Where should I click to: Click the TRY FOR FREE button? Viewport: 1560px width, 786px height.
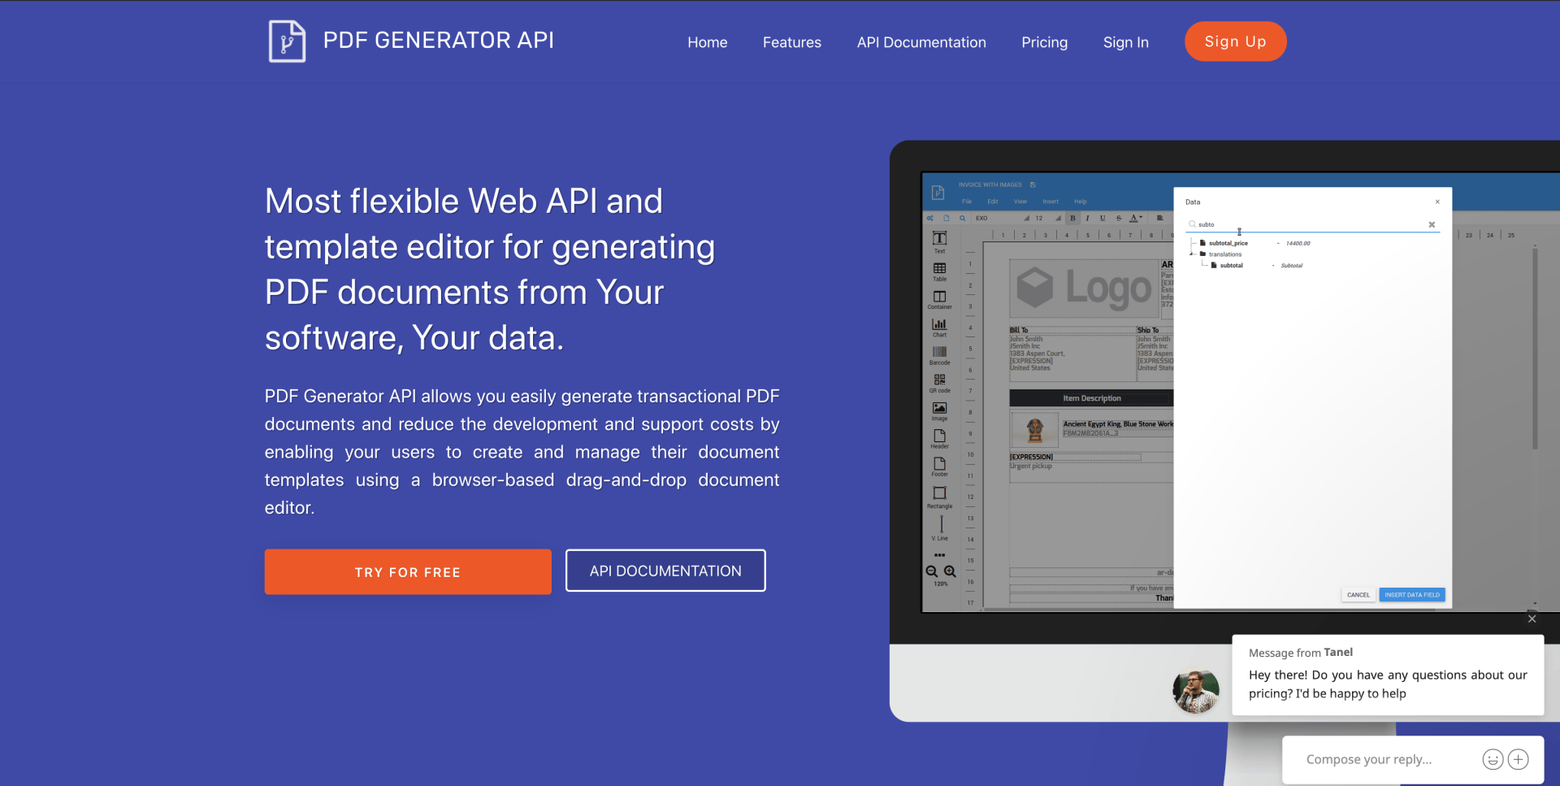click(x=407, y=571)
